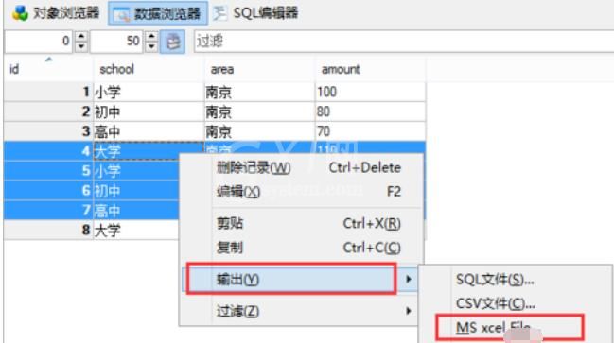Click area cell 南京 in row 3

pyautogui.click(x=259, y=131)
